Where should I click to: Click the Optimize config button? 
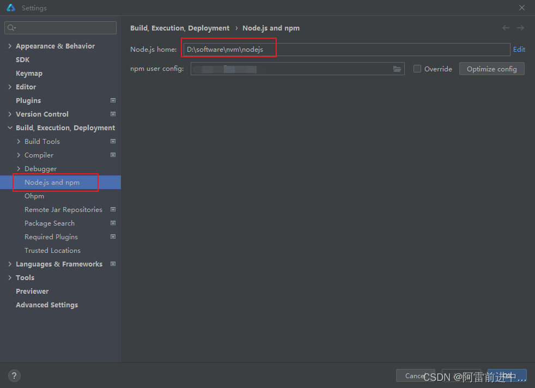[491, 69]
